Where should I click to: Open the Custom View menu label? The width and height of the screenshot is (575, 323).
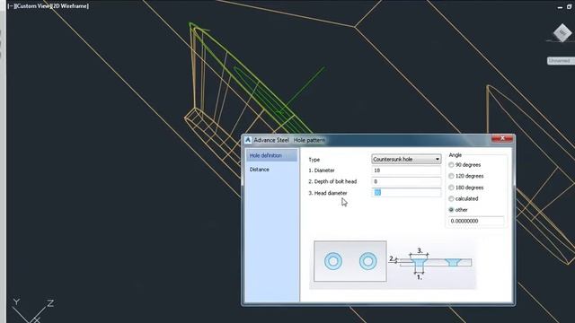coord(32,6)
